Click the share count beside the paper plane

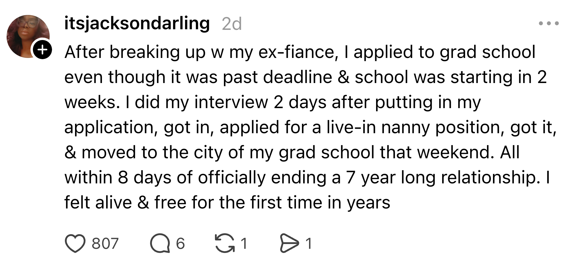click(309, 243)
